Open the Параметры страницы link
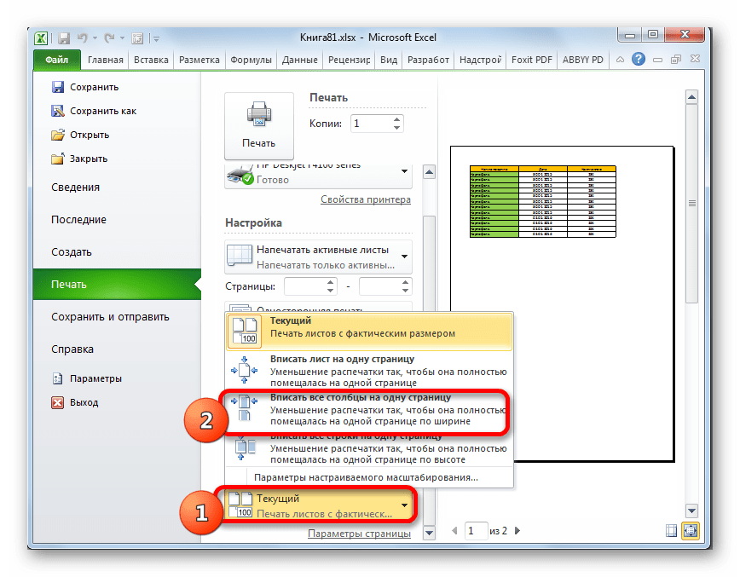 point(359,534)
